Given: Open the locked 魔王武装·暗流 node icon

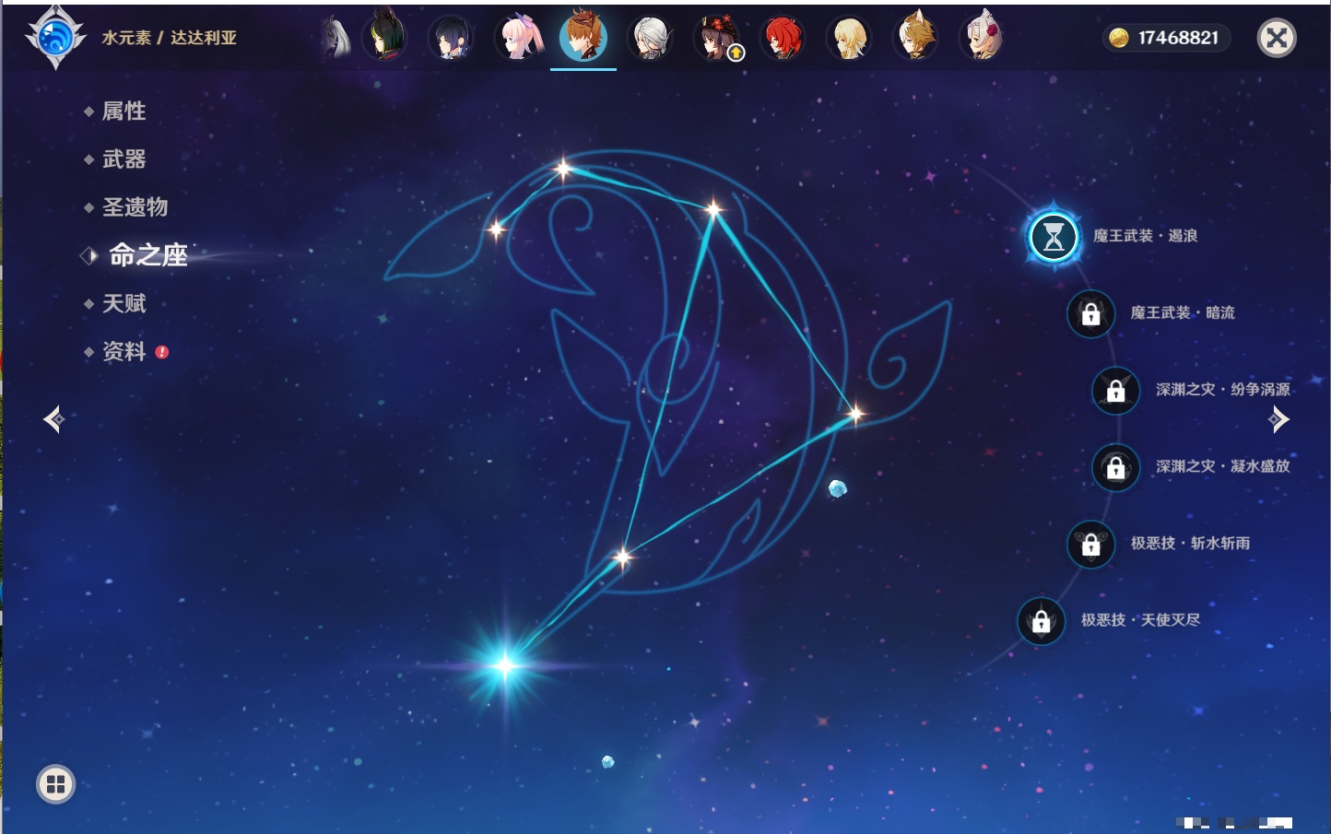Looking at the screenshot, I should 1090,313.
